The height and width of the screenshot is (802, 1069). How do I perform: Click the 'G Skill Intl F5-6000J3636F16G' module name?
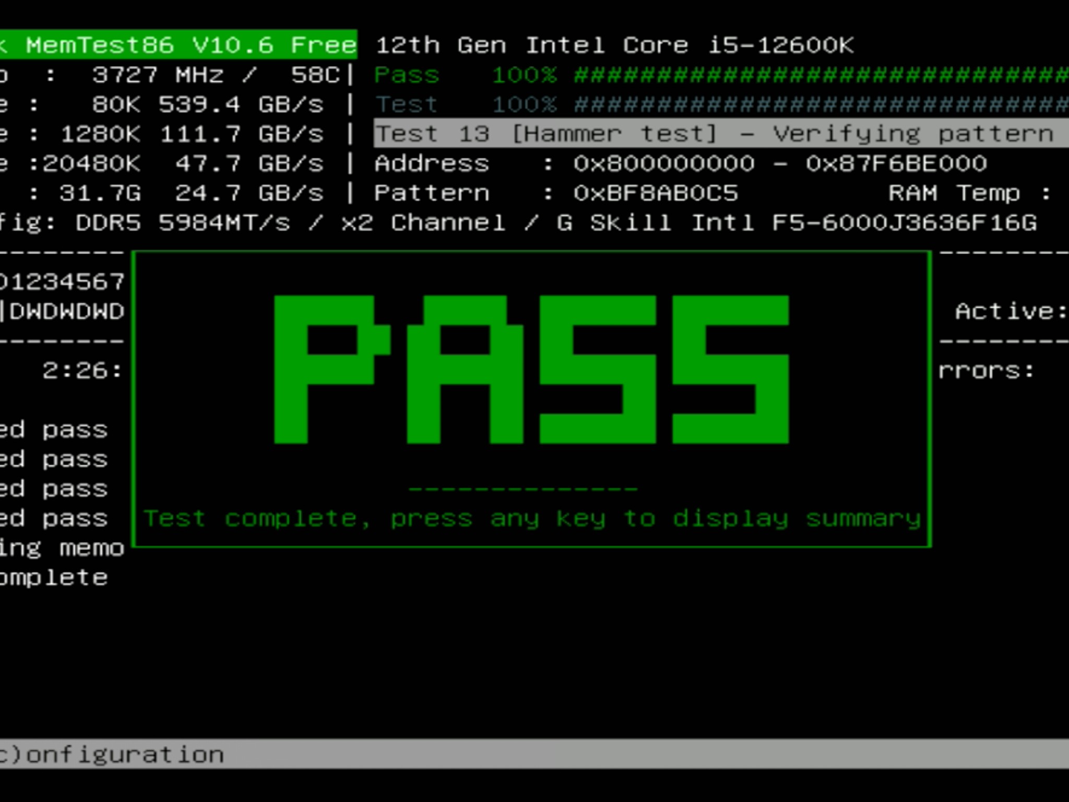[x=797, y=223]
